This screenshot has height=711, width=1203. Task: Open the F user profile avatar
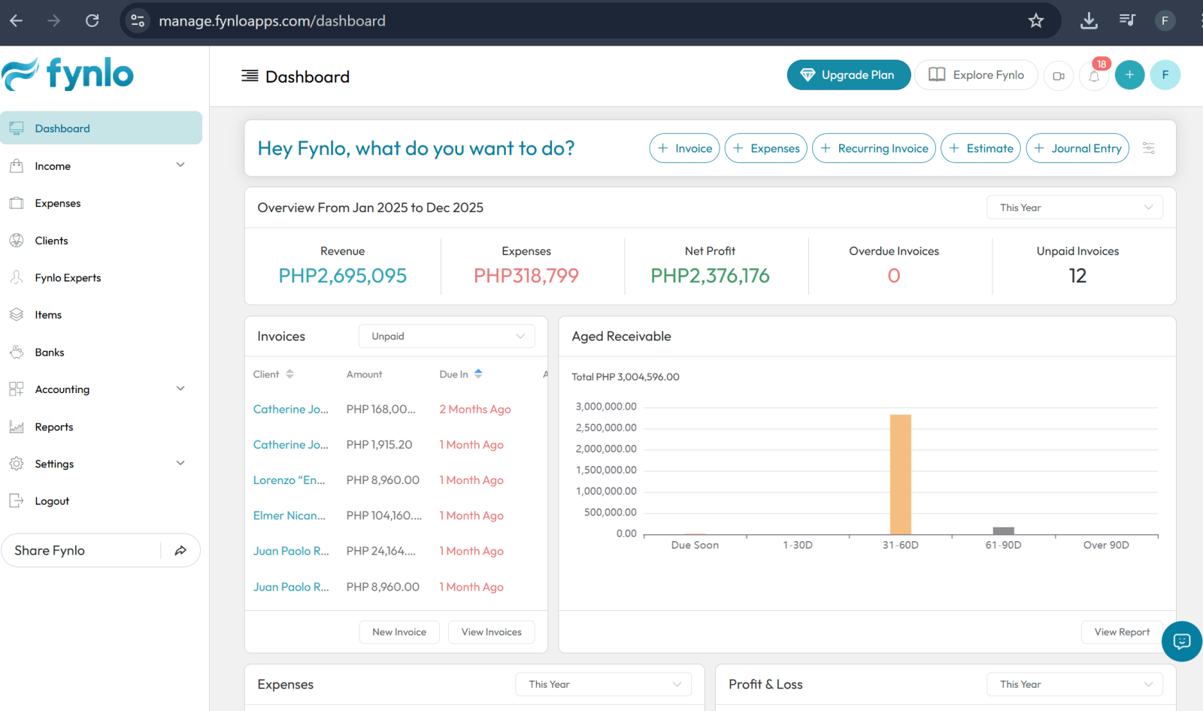1165,75
